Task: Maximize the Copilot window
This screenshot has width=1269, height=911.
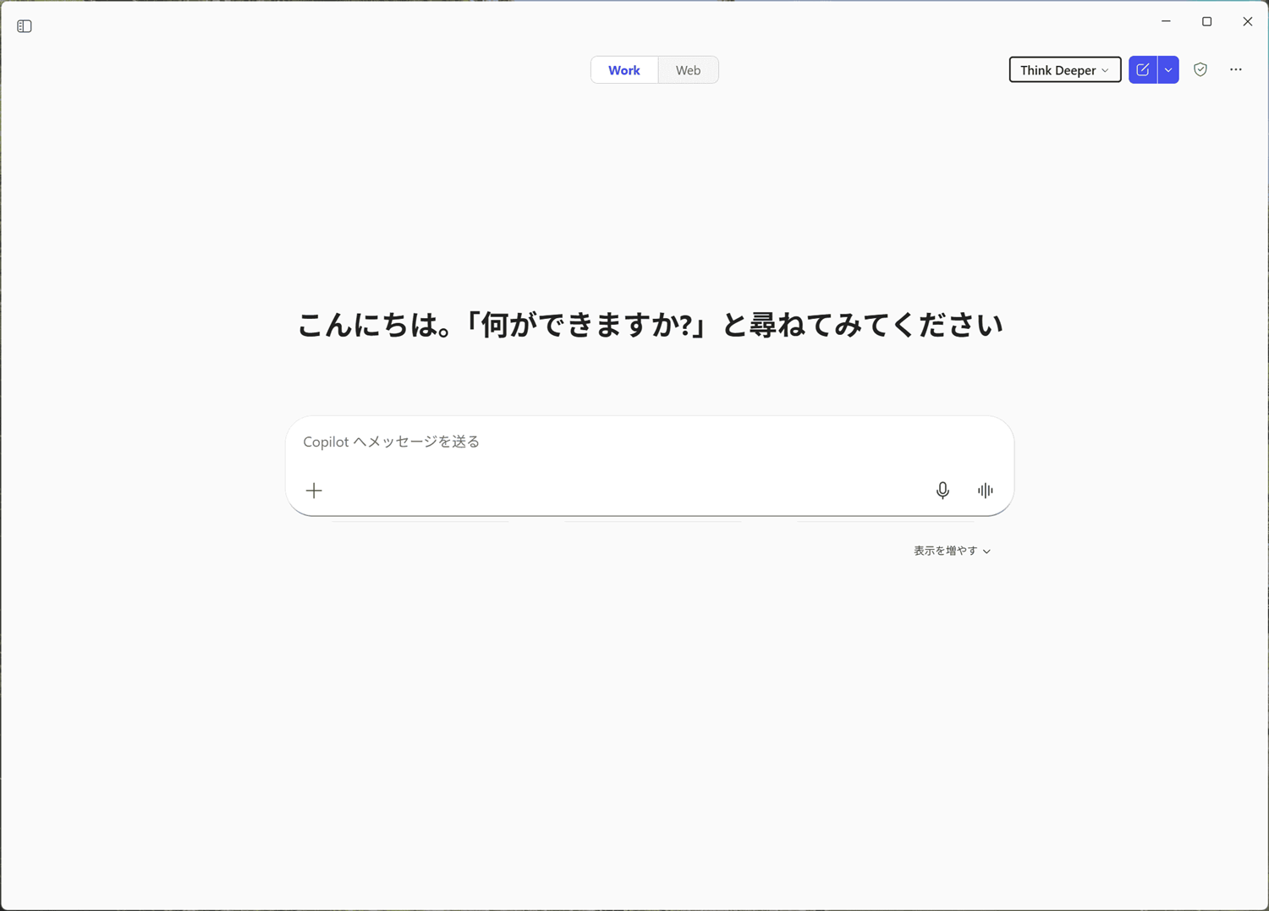Action: click(x=1206, y=21)
